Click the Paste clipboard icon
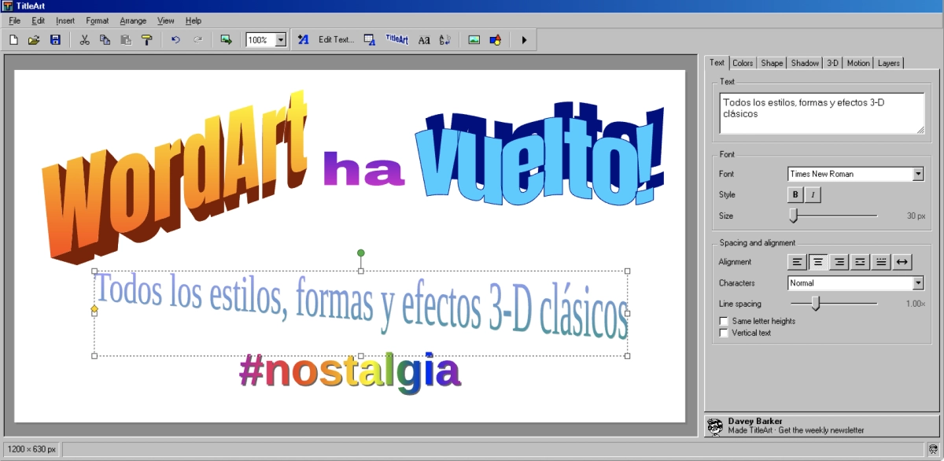Image resolution: width=944 pixels, height=461 pixels. (126, 39)
